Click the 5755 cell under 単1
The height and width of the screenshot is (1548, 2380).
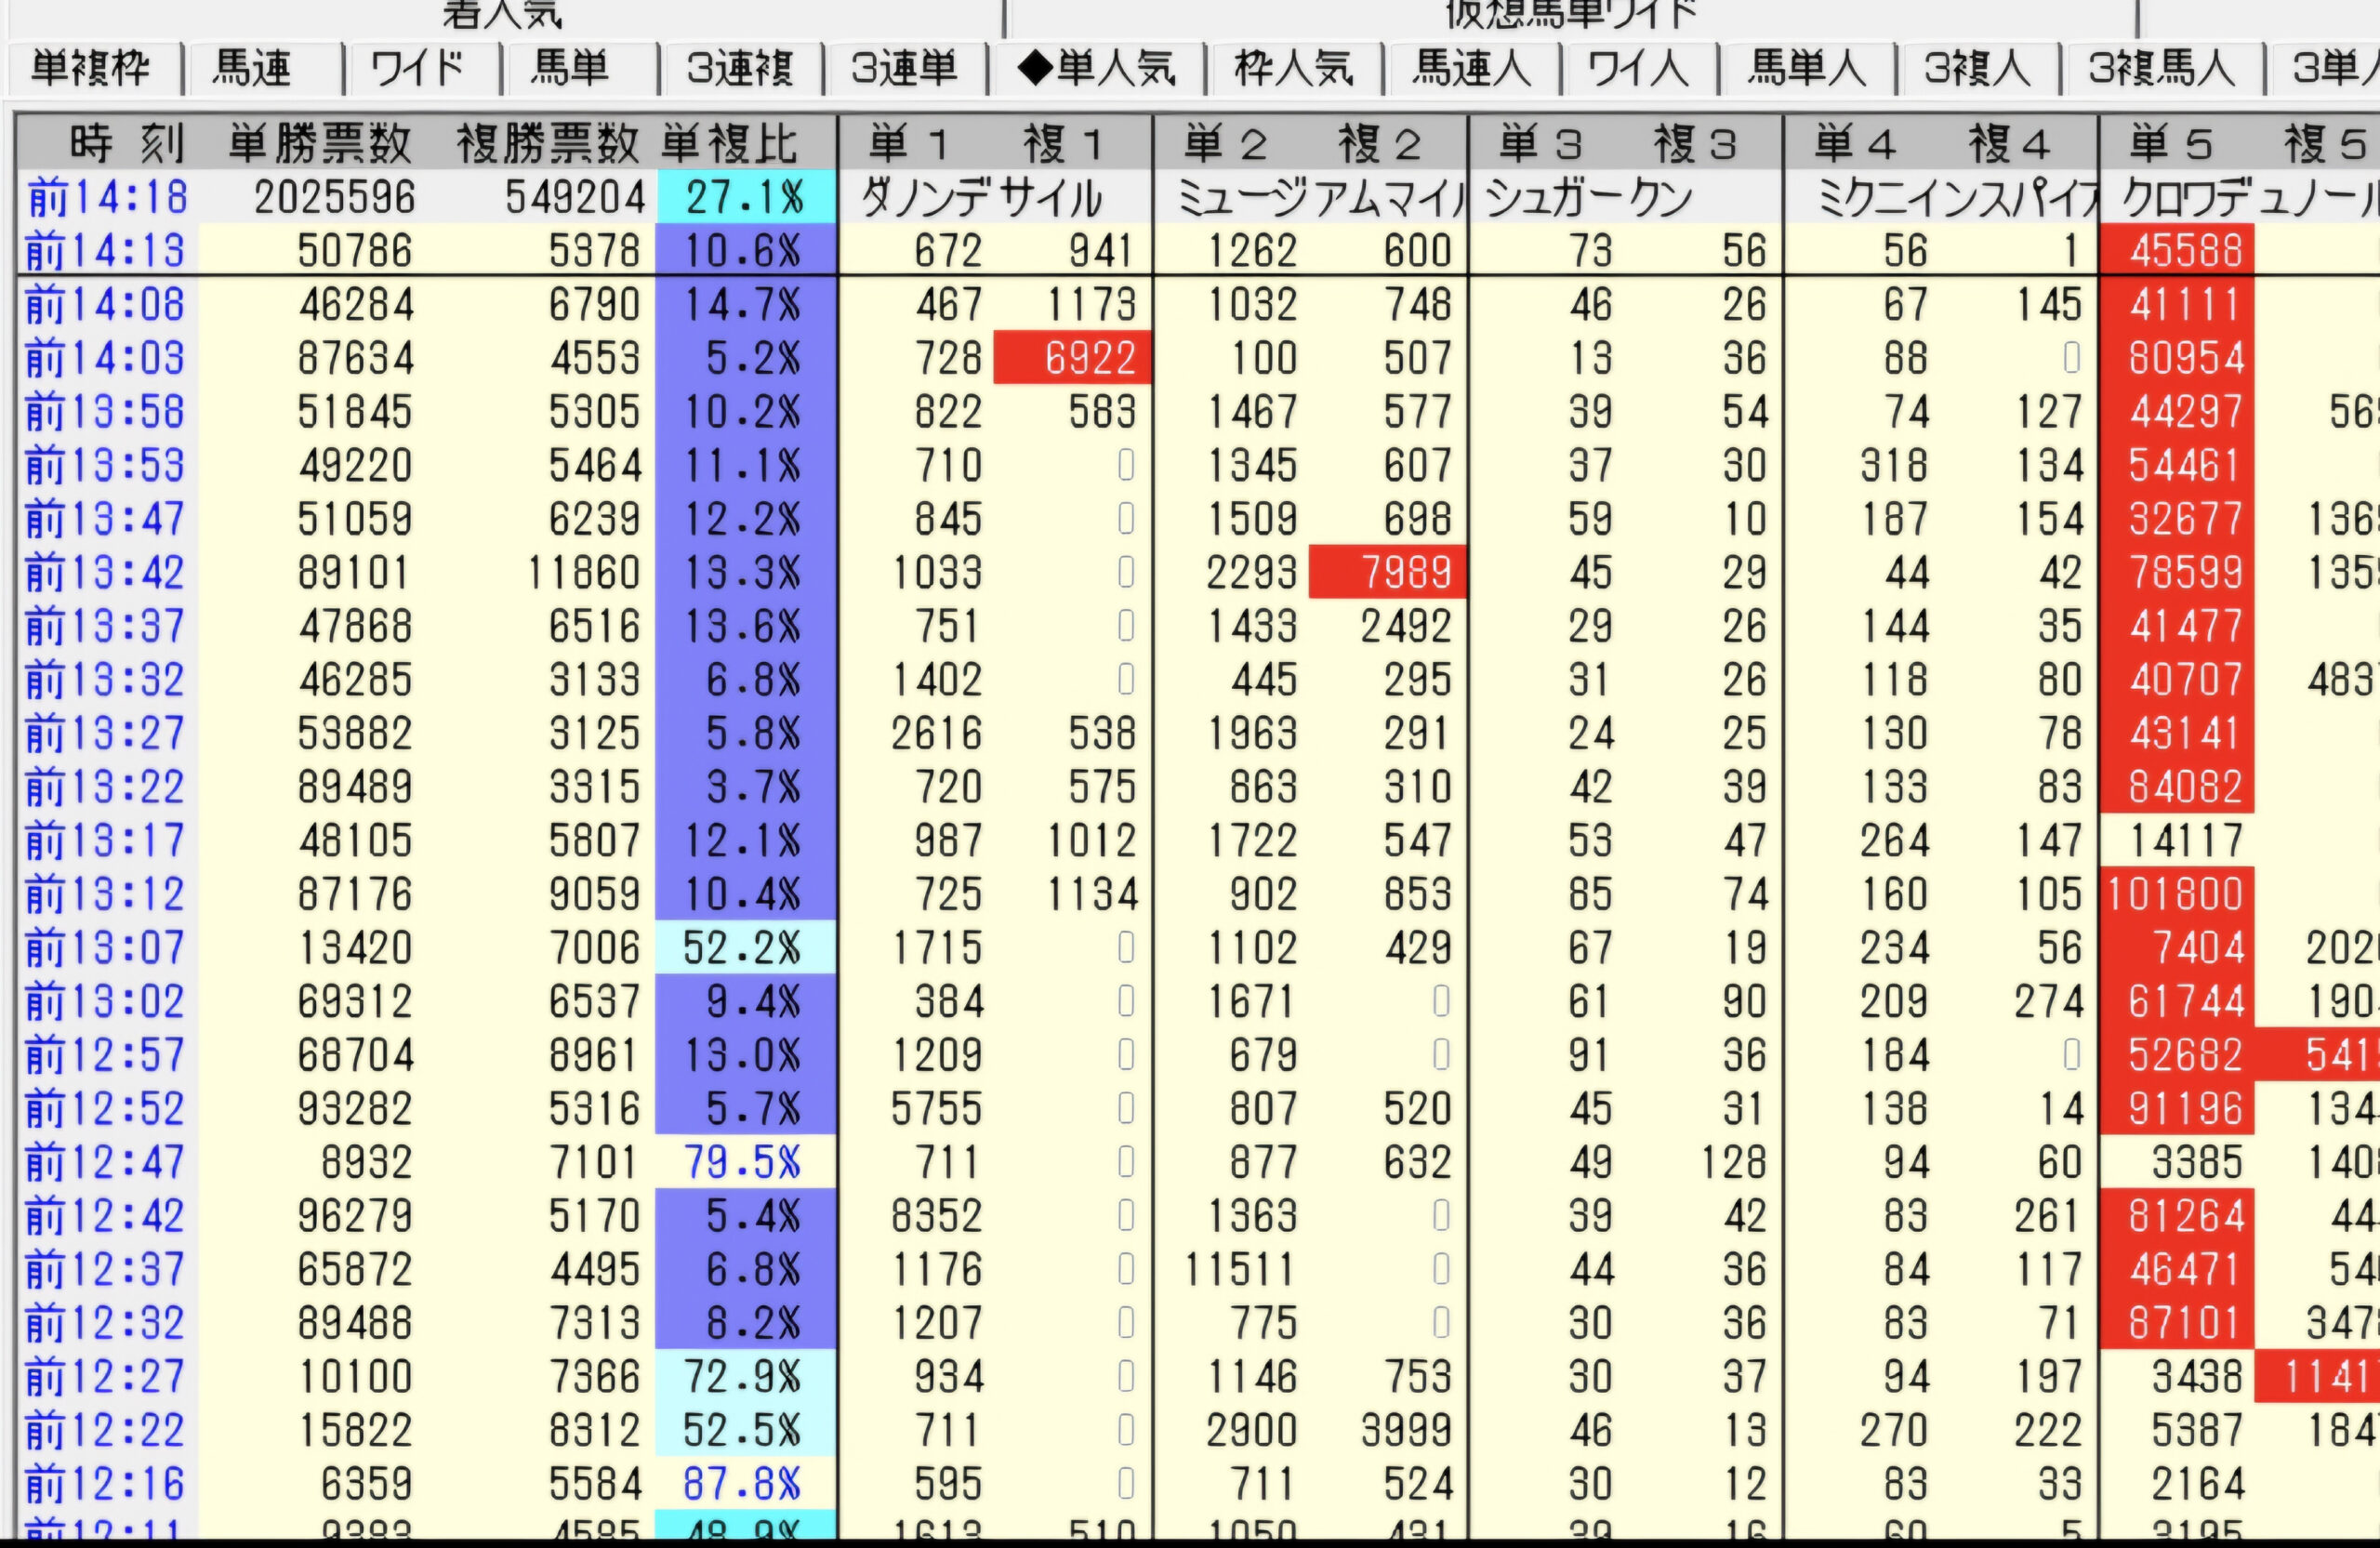pyautogui.click(x=937, y=1109)
